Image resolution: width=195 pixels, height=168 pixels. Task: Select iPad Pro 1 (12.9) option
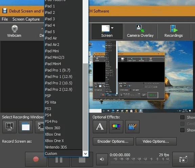(63, 77)
